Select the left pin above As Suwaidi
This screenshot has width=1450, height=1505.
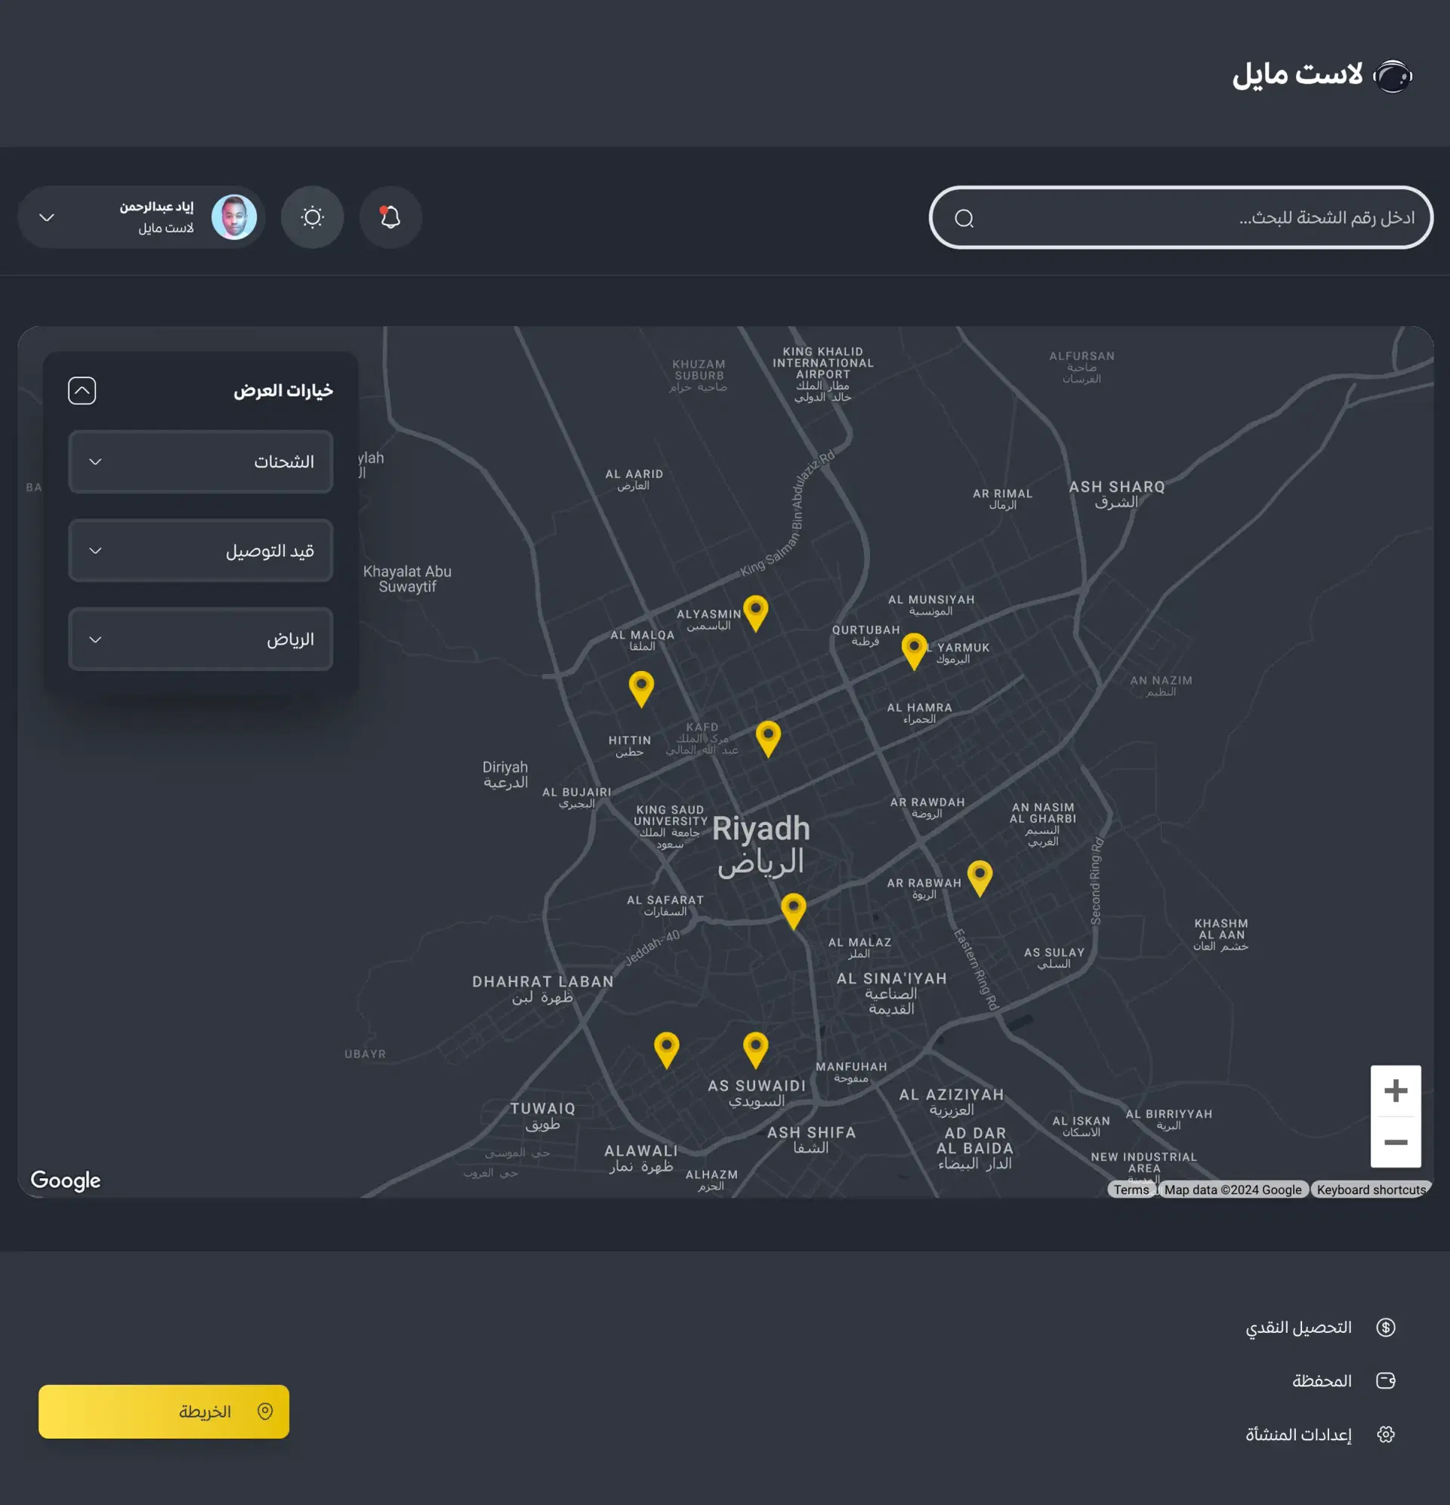click(x=666, y=1051)
